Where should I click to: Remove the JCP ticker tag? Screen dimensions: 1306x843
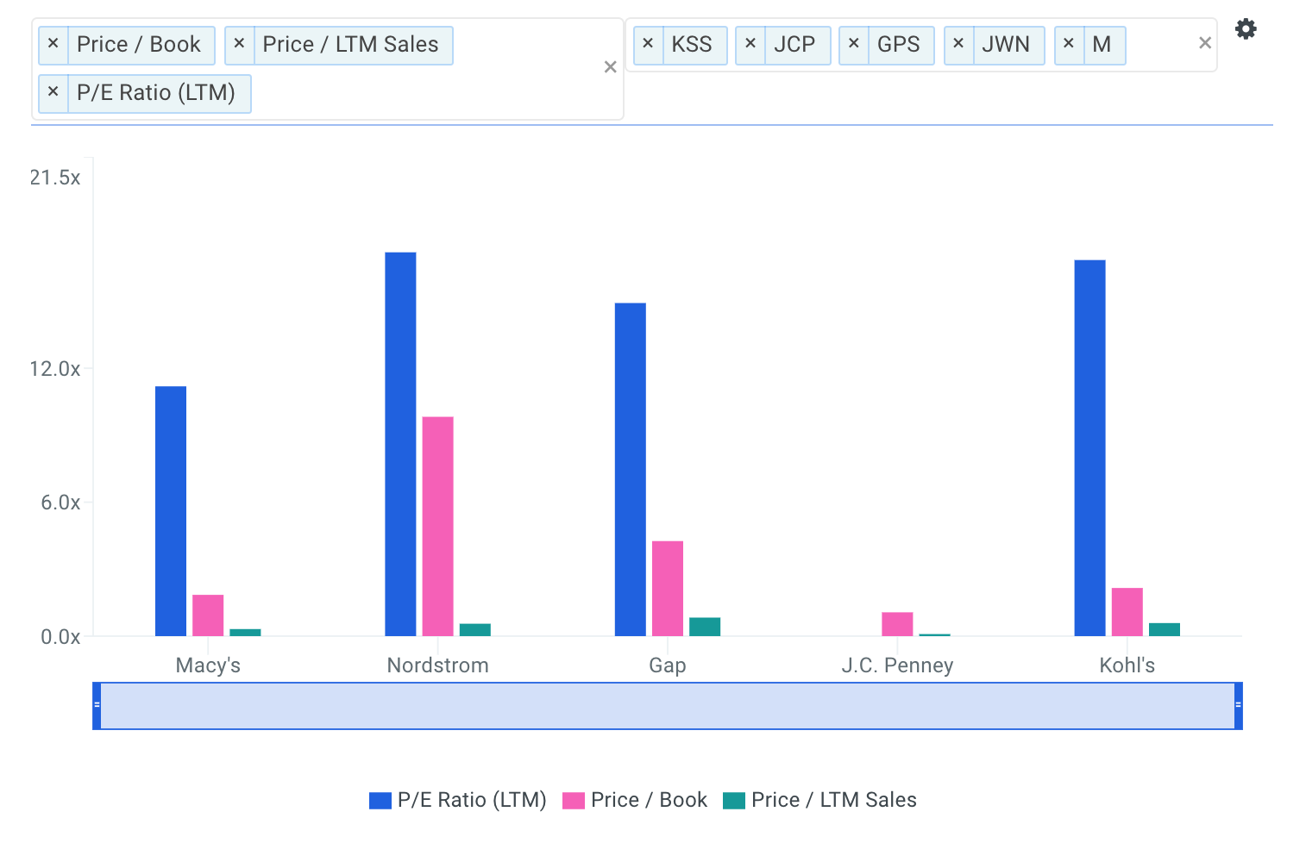click(750, 45)
